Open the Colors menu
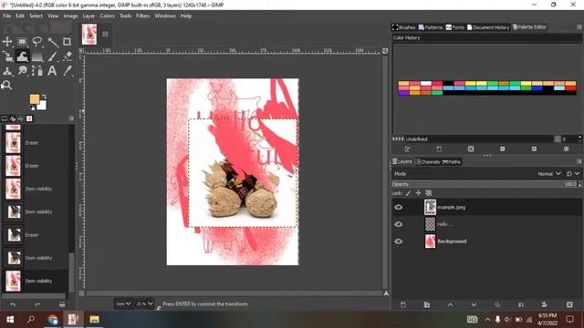This screenshot has height=328, width=584. pos(108,15)
